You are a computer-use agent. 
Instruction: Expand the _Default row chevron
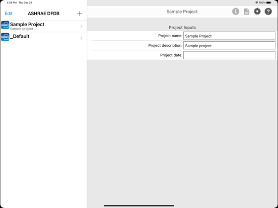coord(82,38)
